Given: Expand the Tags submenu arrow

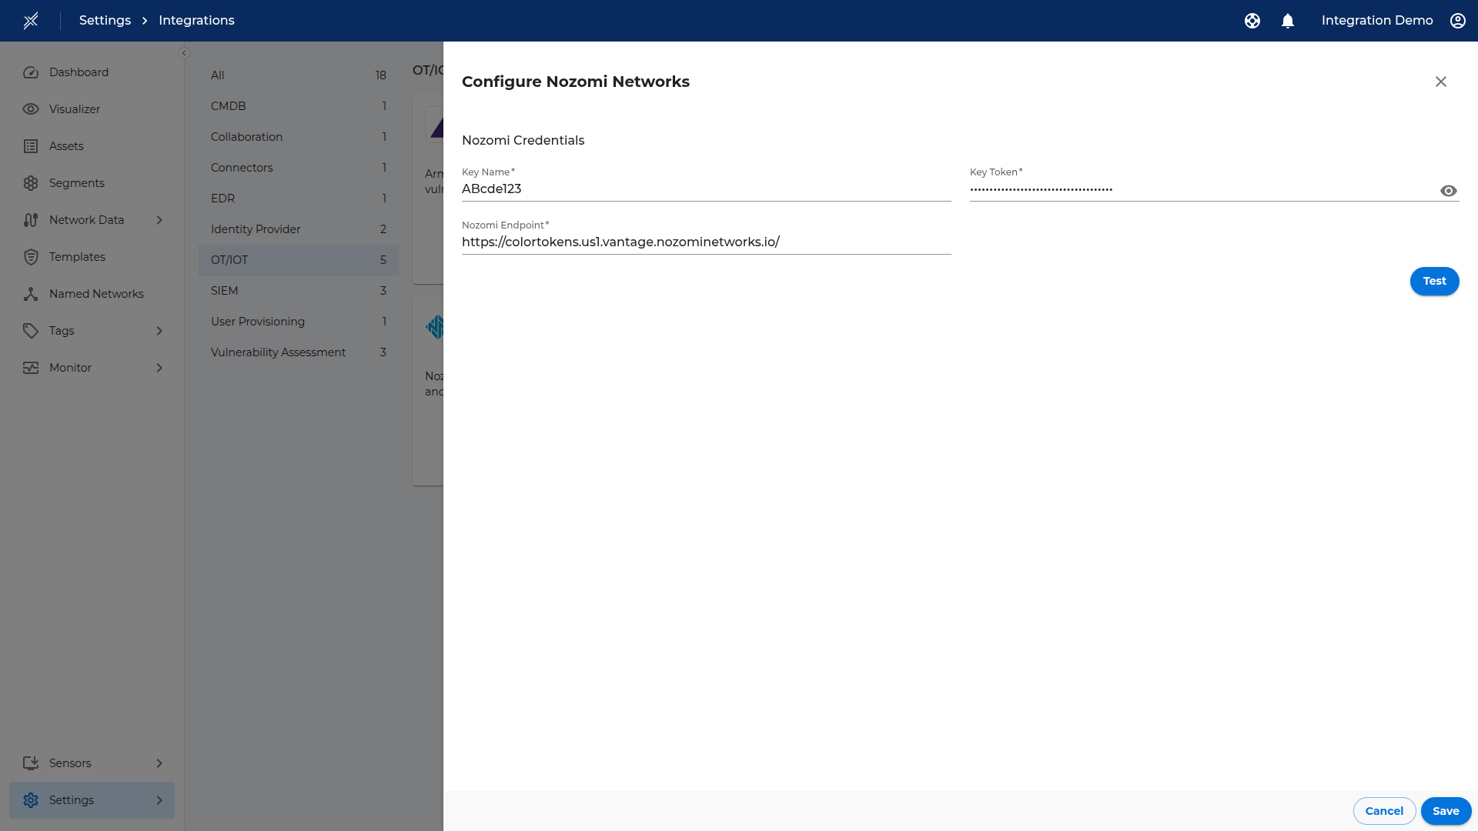Looking at the screenshot, I should click(159, 331).
